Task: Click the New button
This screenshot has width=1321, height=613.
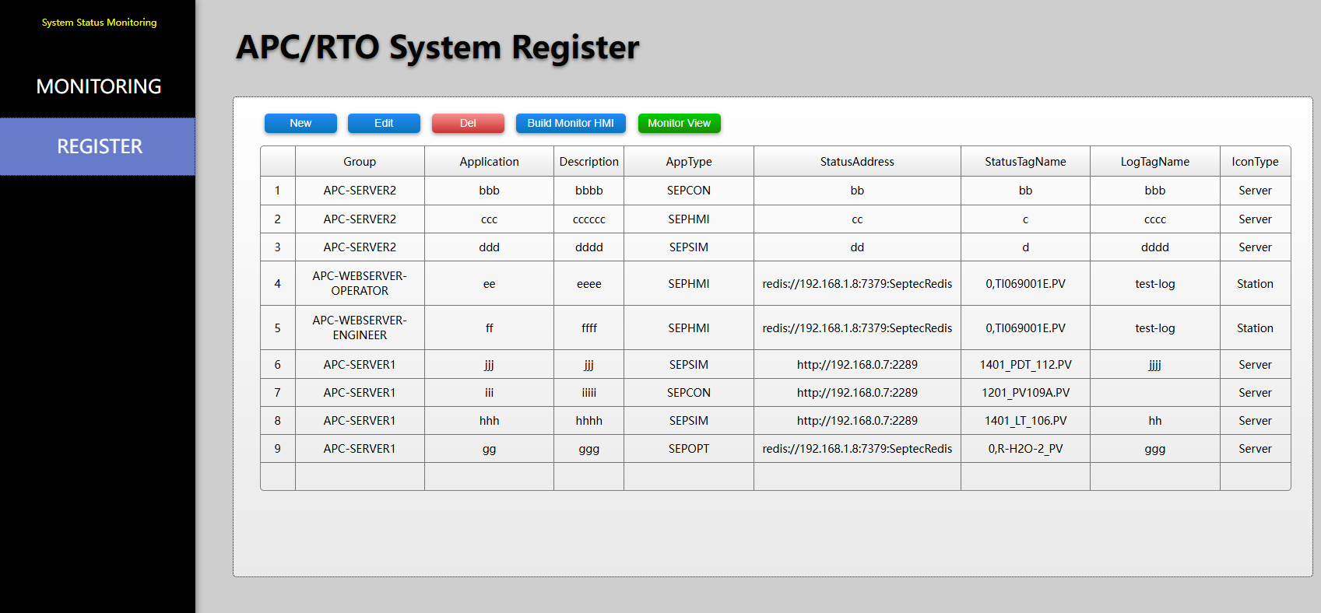Action: 300,123
